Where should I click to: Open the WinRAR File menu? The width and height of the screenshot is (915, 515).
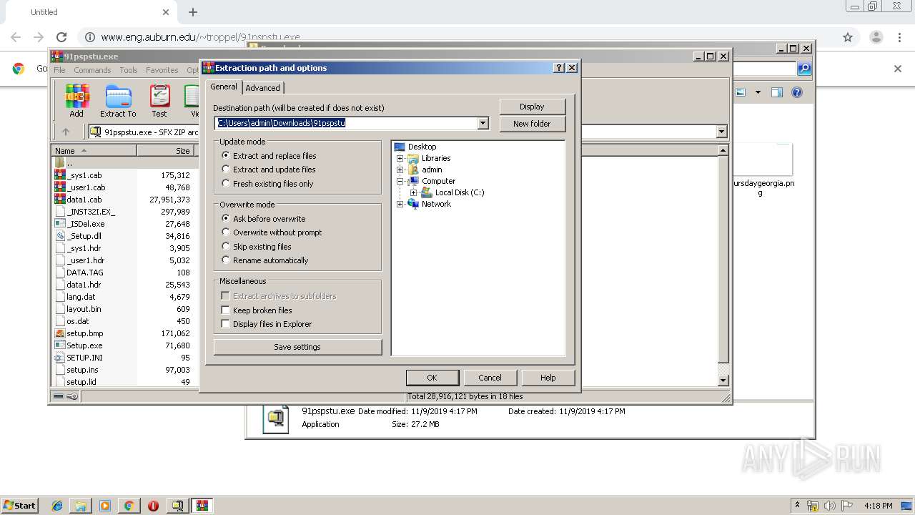coord(59,70)
